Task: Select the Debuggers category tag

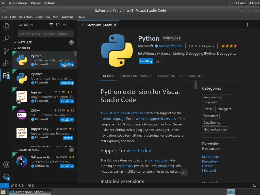Action: tap(223, 109)
